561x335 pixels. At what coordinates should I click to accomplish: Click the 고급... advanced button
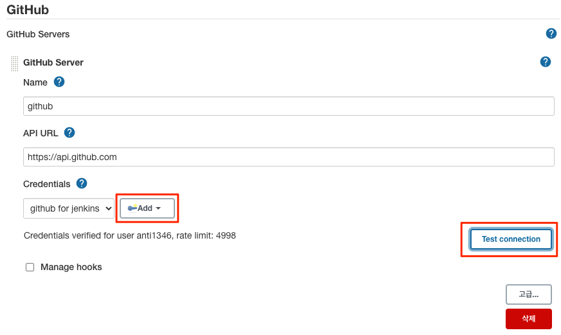pyautogui.click(x=528, y=294)
